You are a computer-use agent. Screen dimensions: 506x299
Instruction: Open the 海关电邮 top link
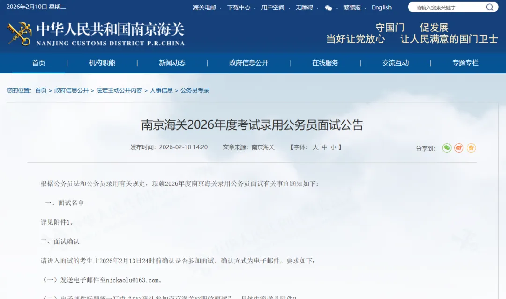(204, 7)
